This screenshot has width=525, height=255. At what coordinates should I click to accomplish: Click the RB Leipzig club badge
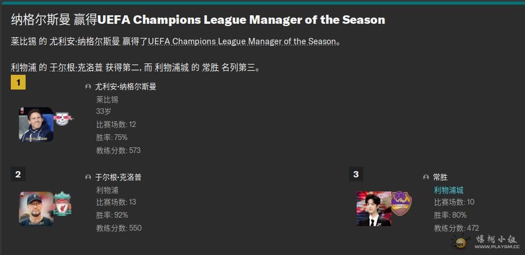coord(63,119)
